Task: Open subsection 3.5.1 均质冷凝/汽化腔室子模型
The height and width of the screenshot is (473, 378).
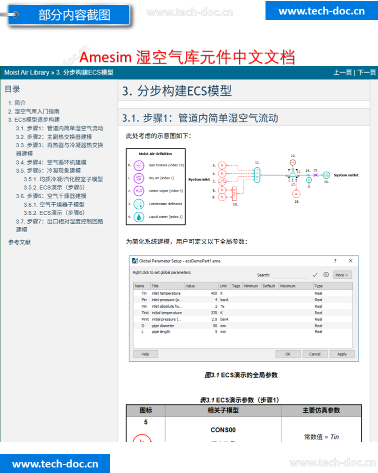Action: 63,179
